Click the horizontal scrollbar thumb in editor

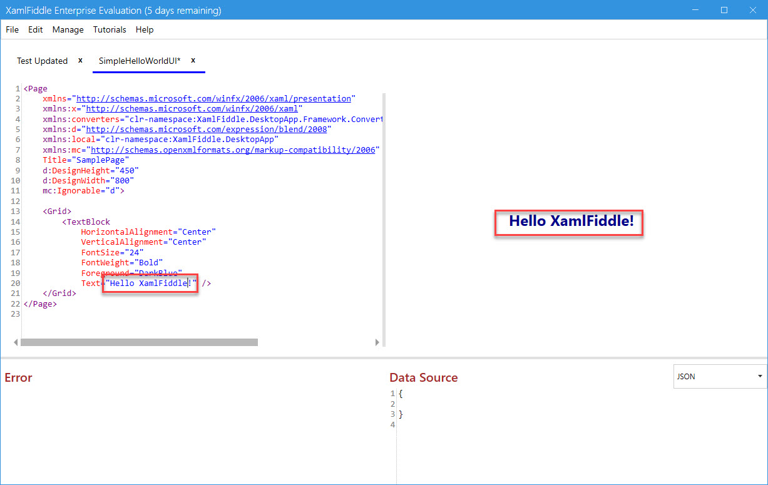[x=139, y=342]
